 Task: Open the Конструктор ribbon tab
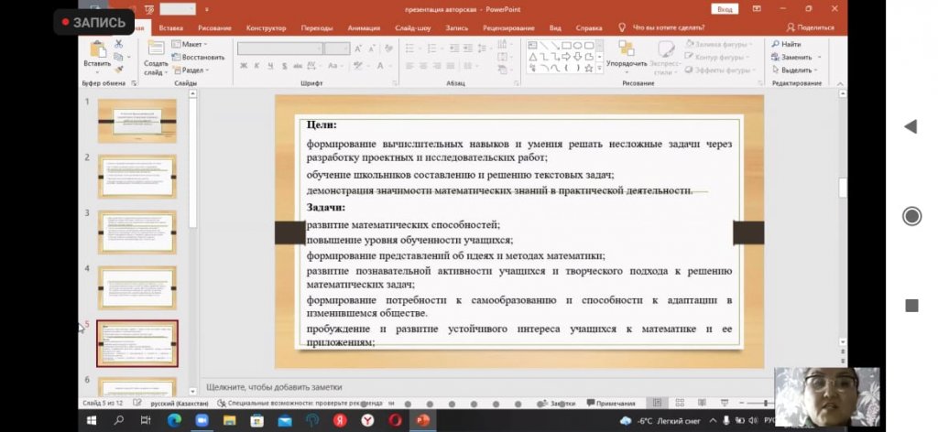(x=267, y=28)
